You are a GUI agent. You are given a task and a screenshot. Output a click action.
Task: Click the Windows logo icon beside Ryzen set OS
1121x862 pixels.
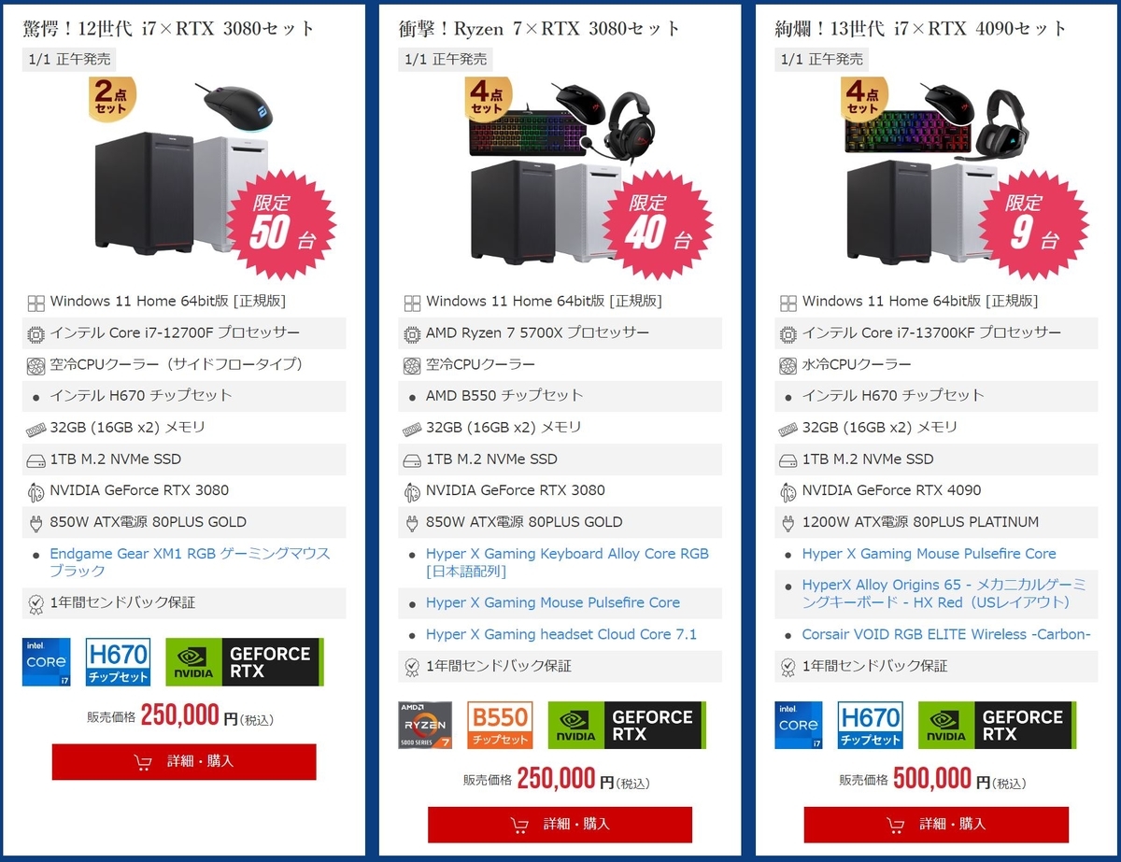click(x=412, y=303)
